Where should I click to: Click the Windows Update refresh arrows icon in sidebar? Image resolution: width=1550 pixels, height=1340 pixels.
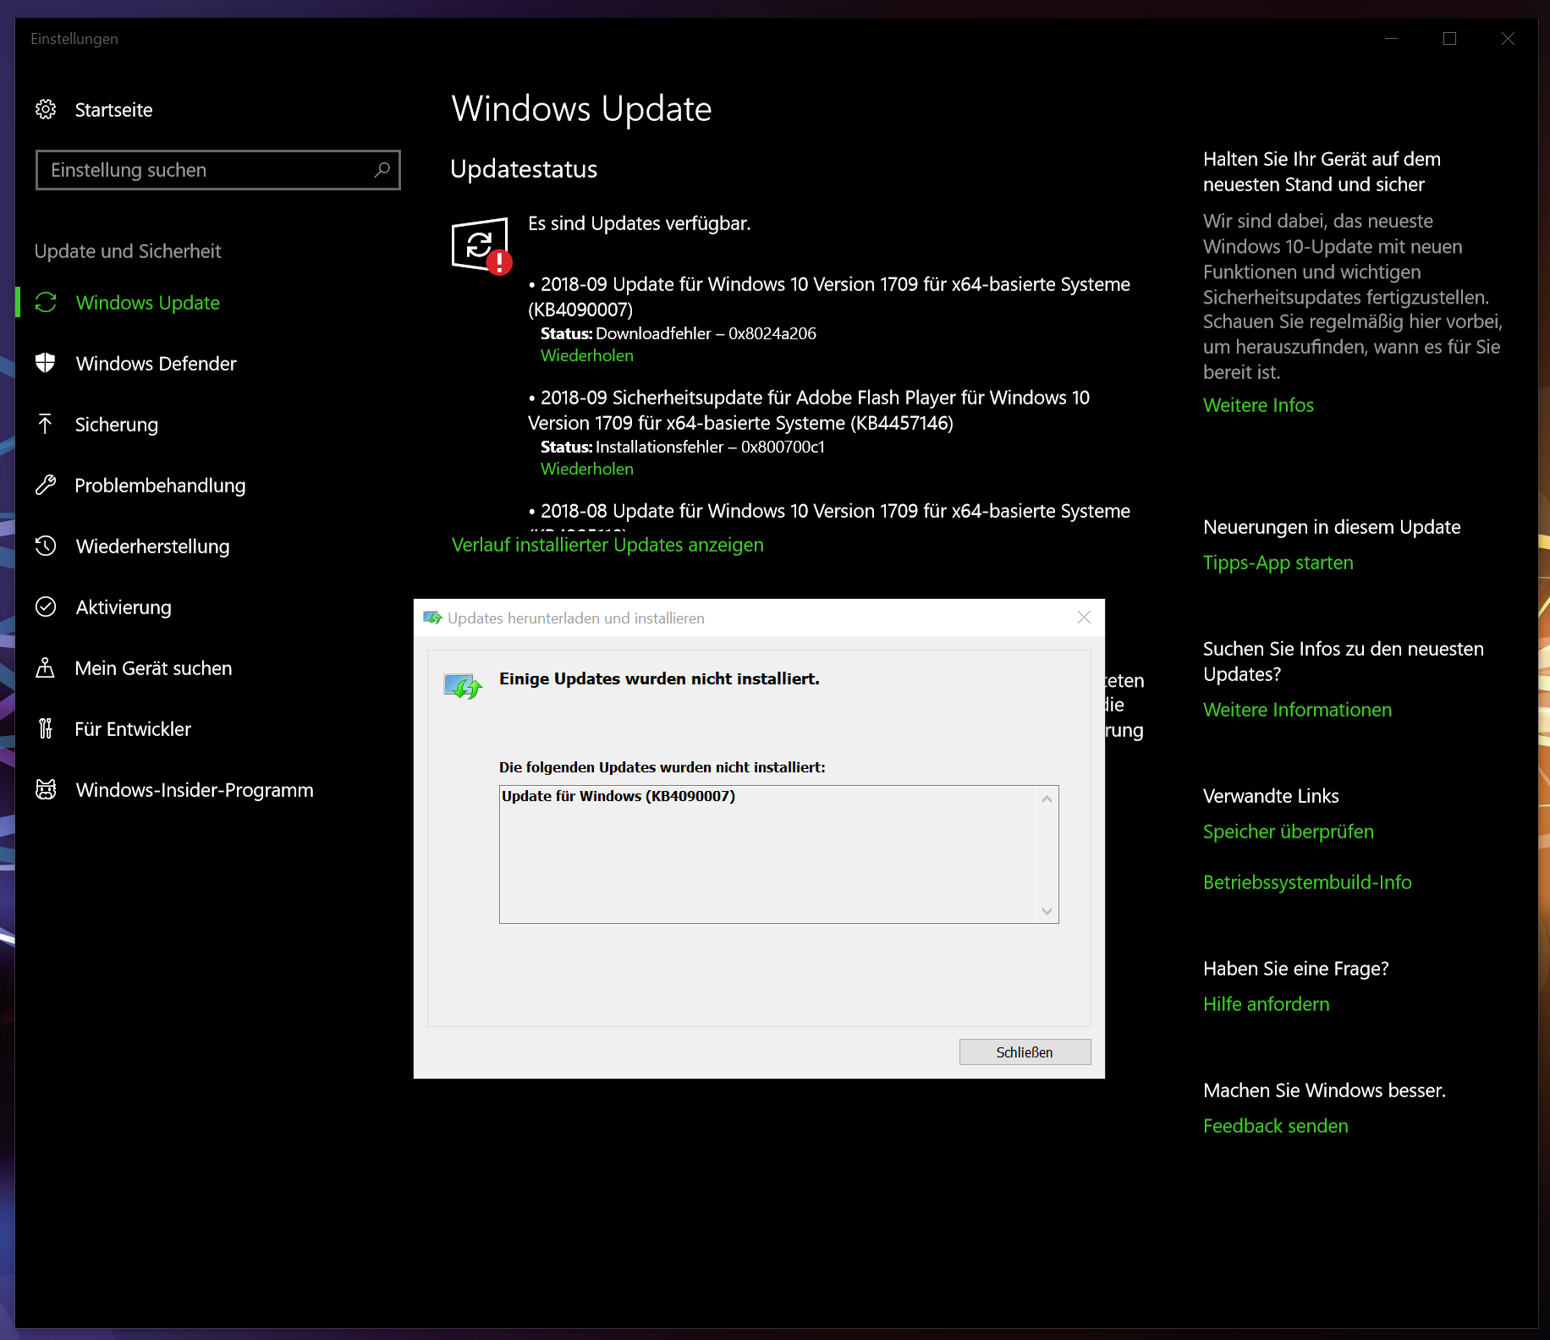click(46, 303)
